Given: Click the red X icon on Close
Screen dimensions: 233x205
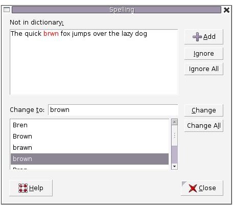Looking at the screenshot, I should [x=193, y=188].
